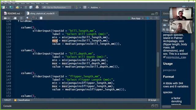Expand the publish dropdown arrow
The height and width of the screenshot is (110, 196).
(x=151, y=18)
